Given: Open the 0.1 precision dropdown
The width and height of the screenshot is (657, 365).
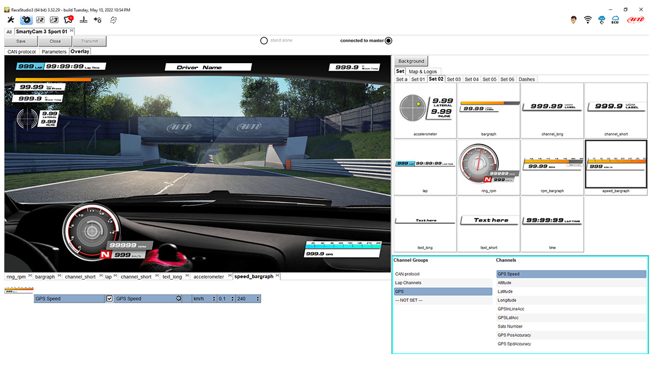Looking at the screenshot, I should point(226,299).
